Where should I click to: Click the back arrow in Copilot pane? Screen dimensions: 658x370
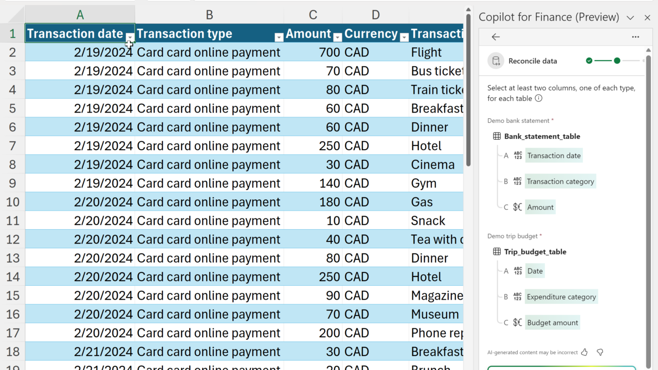click(x=496, y=37)
